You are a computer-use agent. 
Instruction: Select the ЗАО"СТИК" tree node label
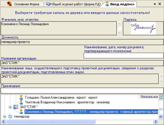tap(29, 107)
